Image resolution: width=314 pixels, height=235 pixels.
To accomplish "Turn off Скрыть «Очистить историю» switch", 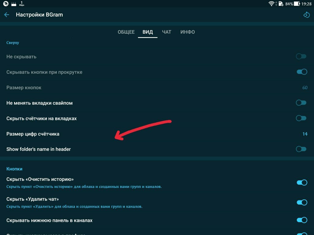I will pos(302,182).
